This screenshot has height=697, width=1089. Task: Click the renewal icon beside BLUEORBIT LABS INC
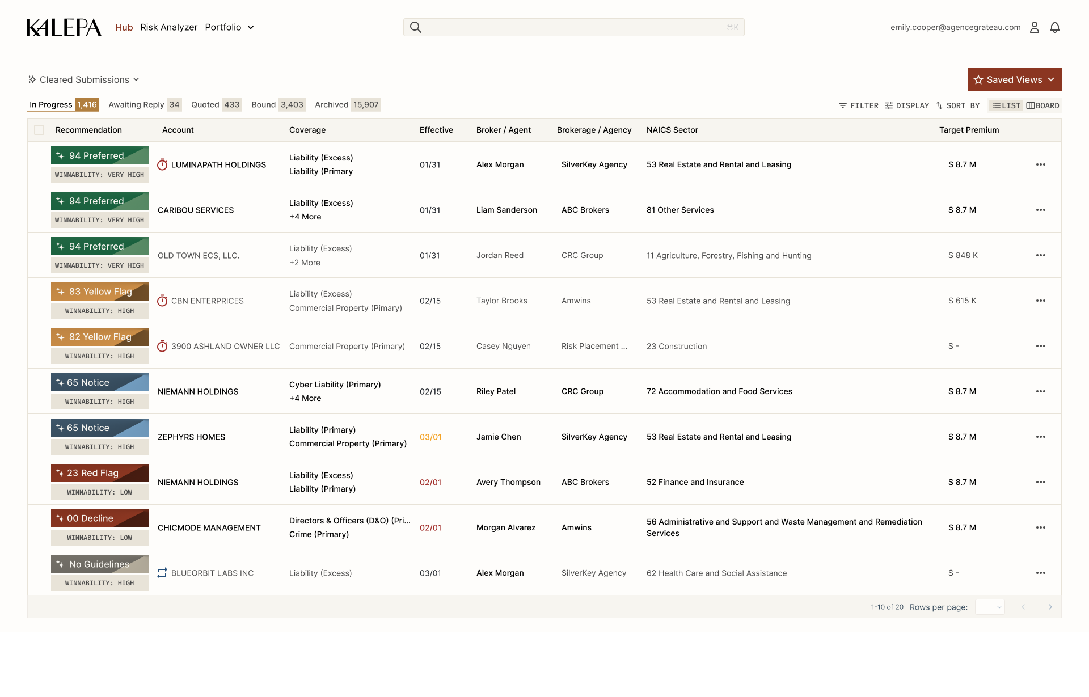point(162,573)
